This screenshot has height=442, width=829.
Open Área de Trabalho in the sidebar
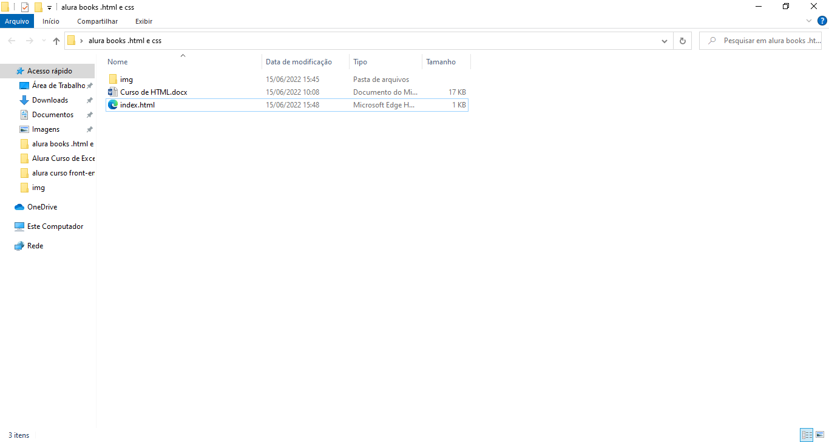(x=58, y=86)
